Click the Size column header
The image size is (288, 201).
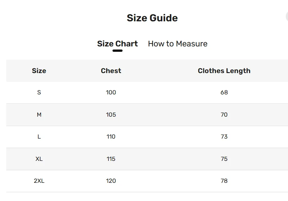[39, 71]
